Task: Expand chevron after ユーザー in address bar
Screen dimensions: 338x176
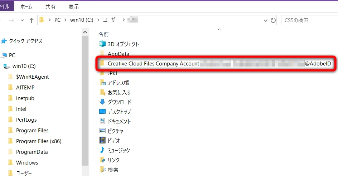Action: click(124, 20)
